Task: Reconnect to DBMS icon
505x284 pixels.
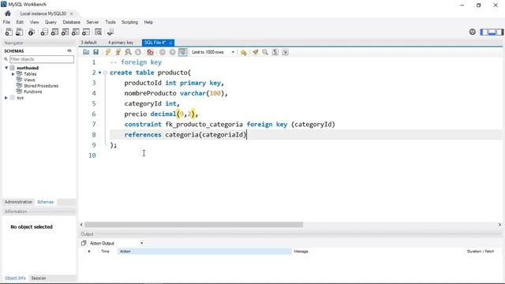Action: point(110,32)
